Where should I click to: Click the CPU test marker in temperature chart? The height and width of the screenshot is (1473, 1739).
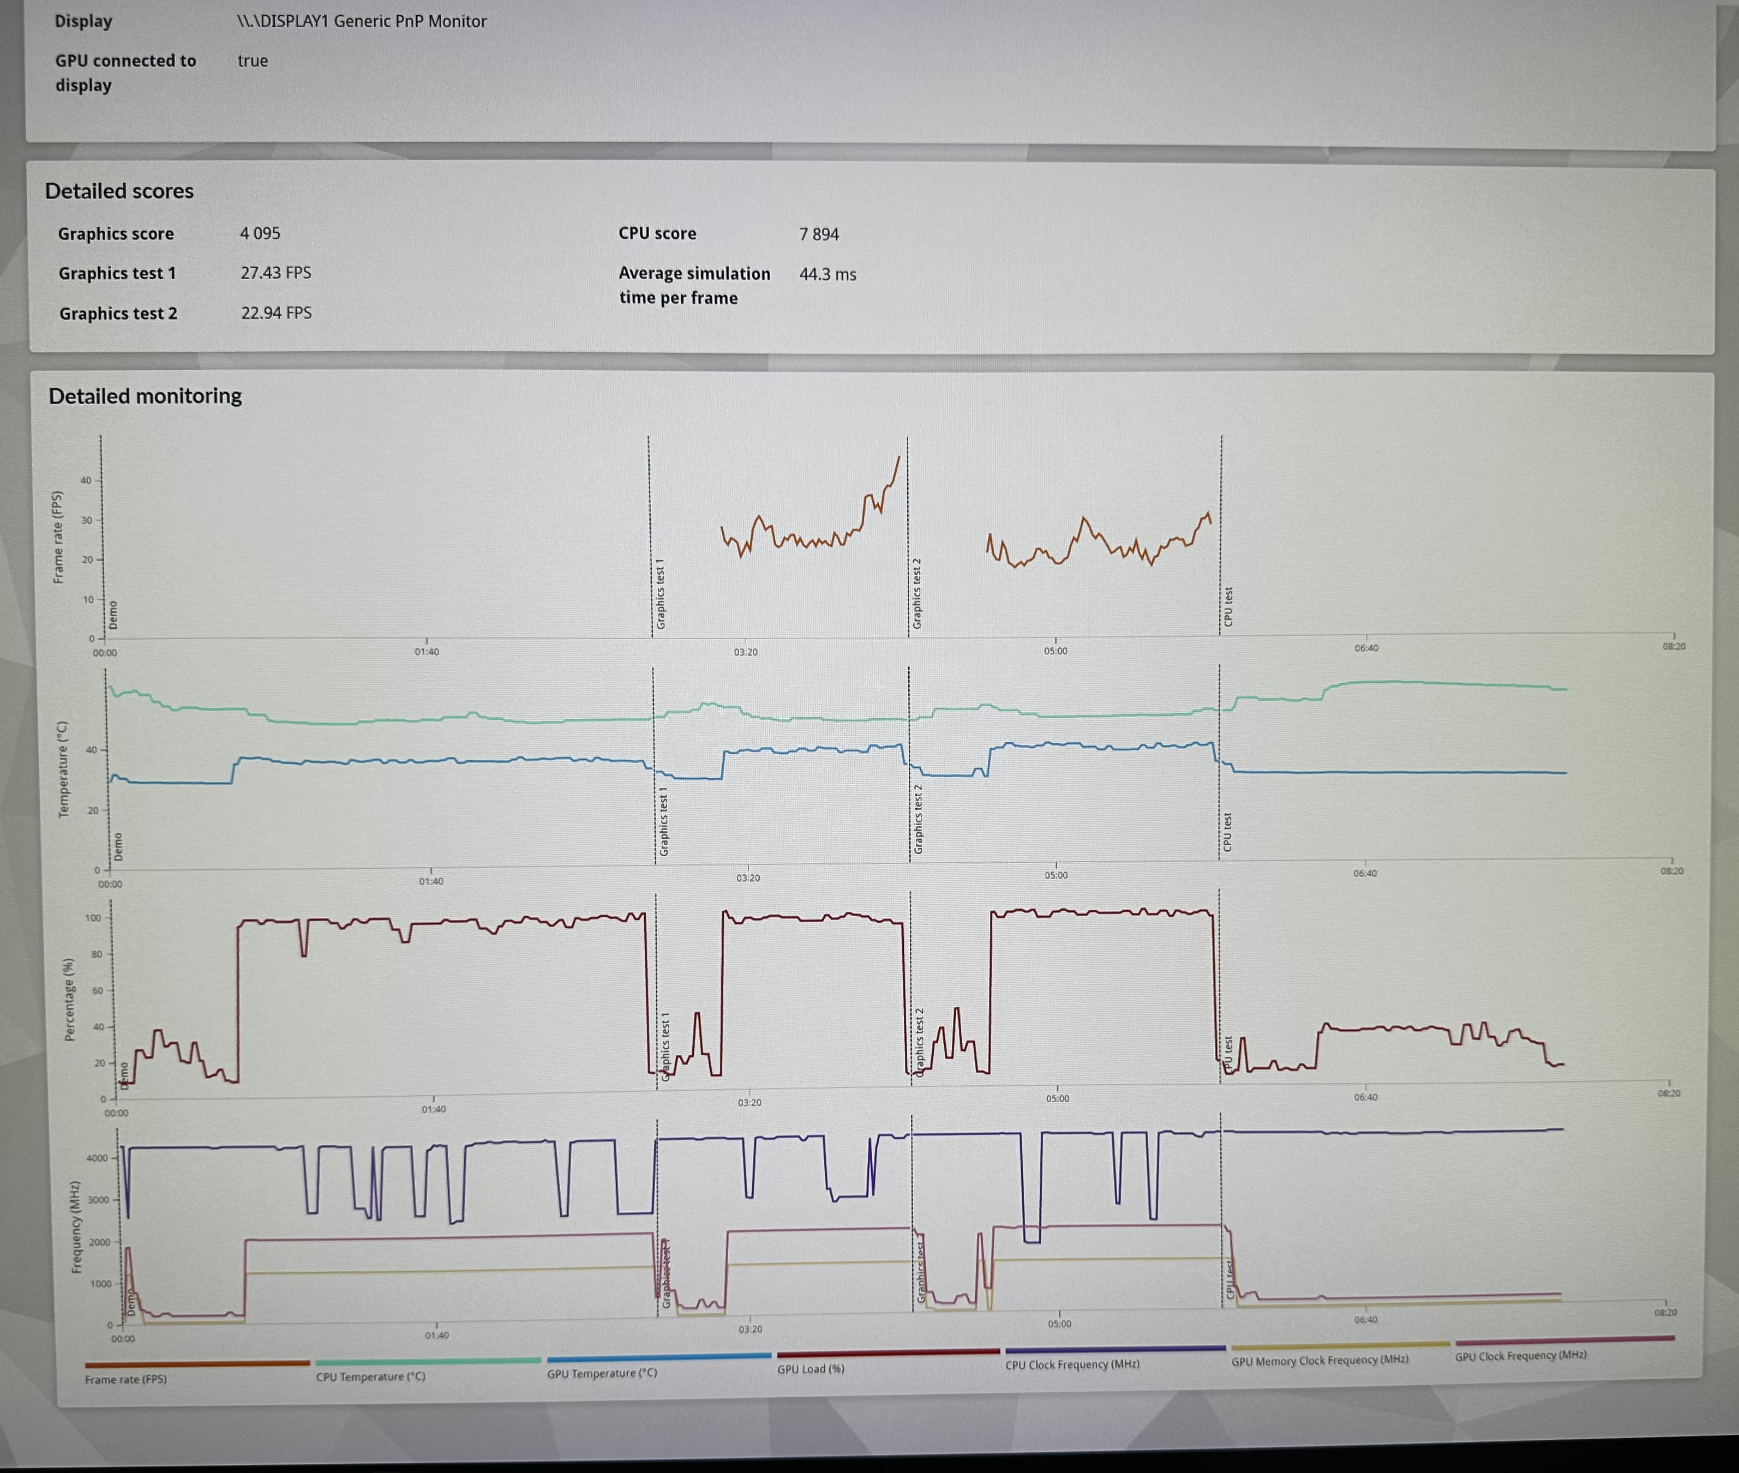1227,832
